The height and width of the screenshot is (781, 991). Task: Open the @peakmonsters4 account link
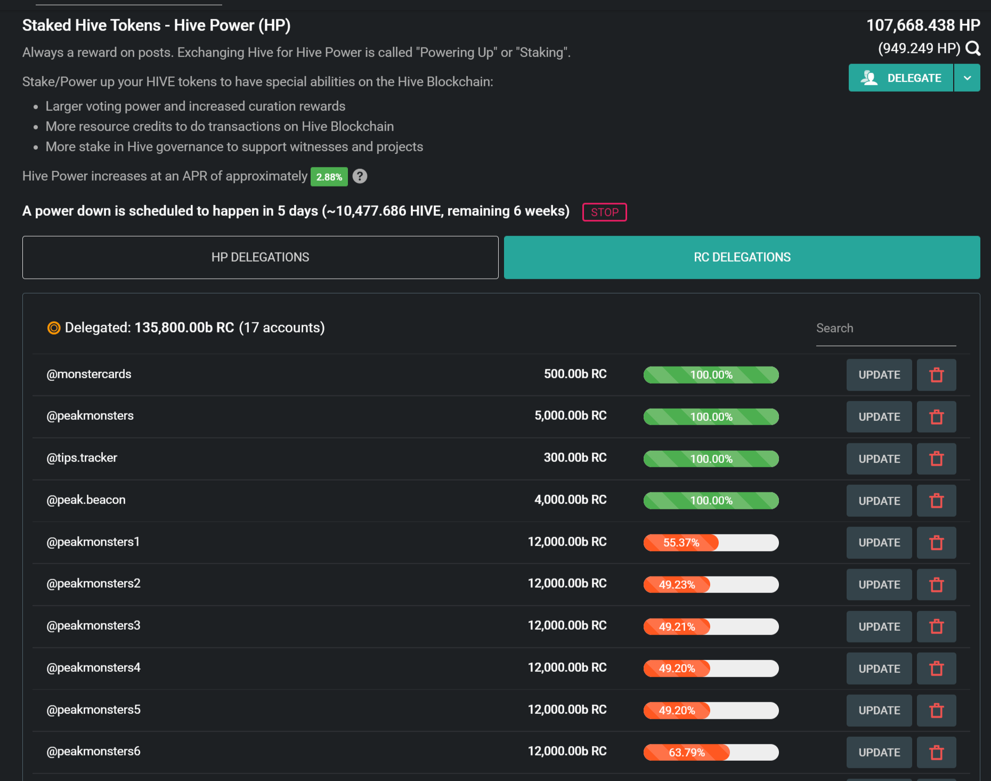click(x=94, y=668)
